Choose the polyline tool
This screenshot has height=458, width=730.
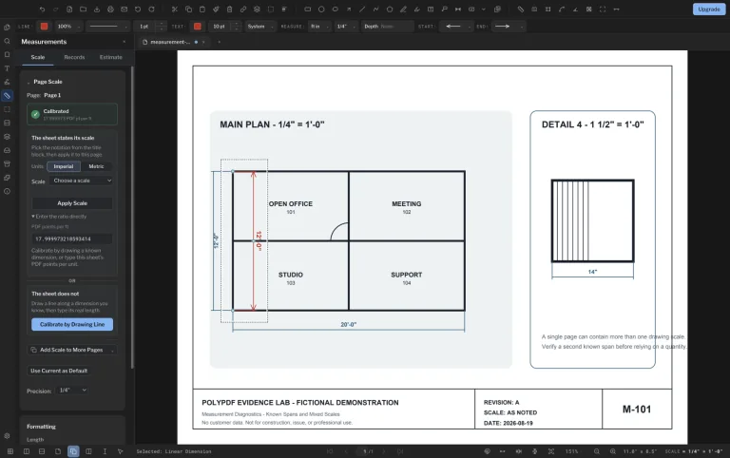(x=375, y=10)
